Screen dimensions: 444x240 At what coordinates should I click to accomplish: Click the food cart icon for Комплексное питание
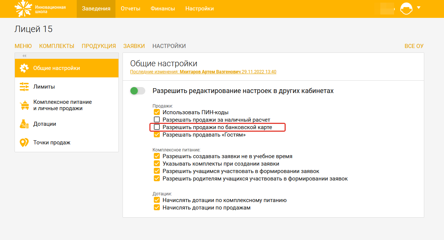24,105
